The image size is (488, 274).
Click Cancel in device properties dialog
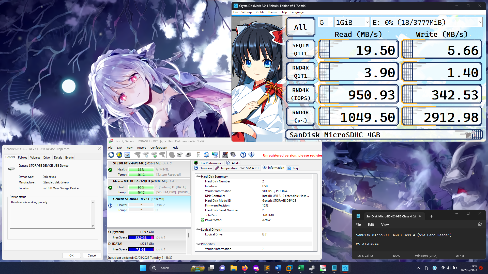point(92,255)
